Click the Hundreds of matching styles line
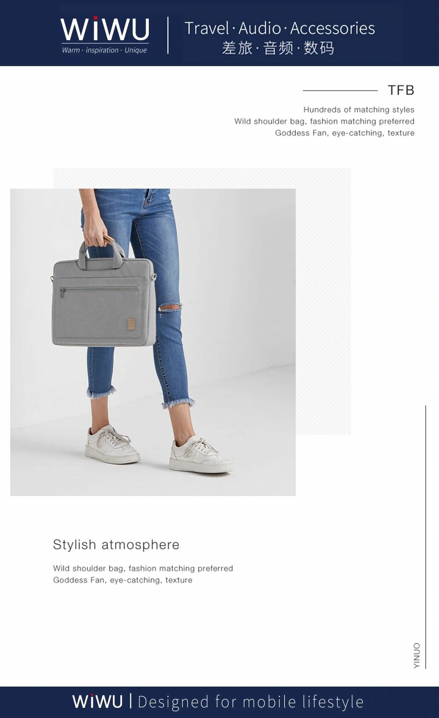 [359, 110]
